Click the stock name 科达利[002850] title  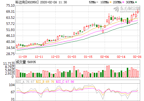[27, 2]
